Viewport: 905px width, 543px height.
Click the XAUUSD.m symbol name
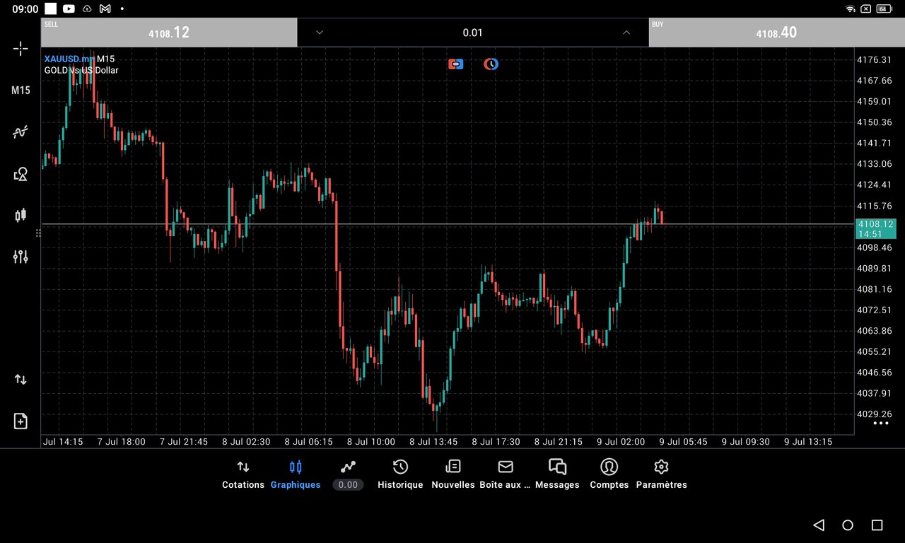69,59
